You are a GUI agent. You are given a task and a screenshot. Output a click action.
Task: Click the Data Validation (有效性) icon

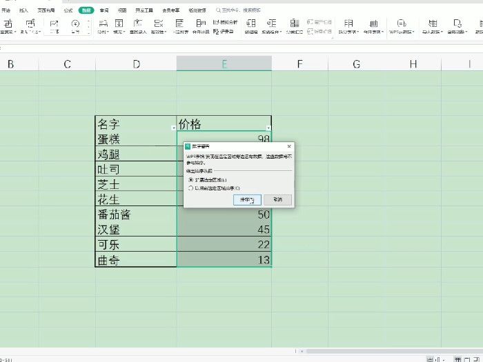(x=159, y=23)
